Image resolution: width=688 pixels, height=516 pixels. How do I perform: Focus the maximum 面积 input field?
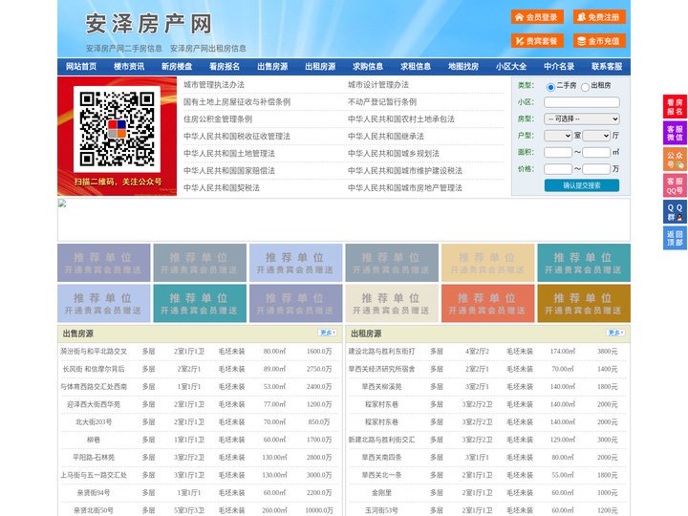[596, 152]
